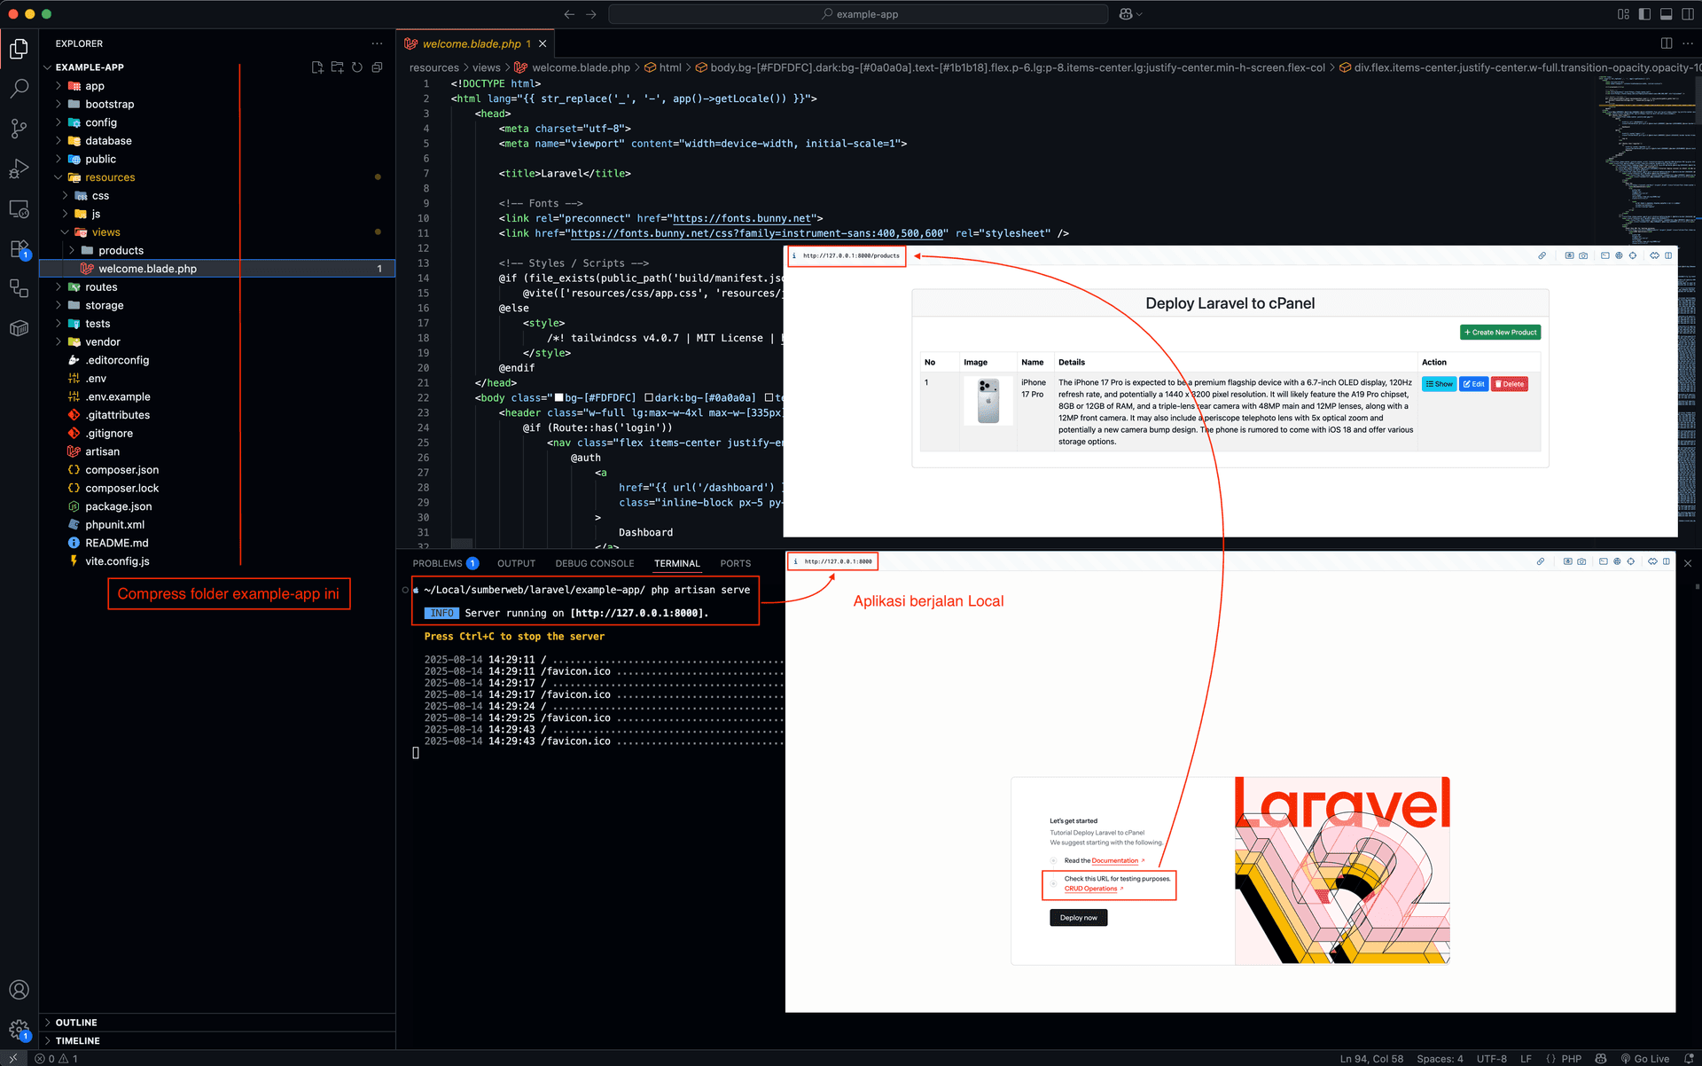This screenshot has width=1702, height=1066.
Task: Click the command center search field
Action: [858, 14]
